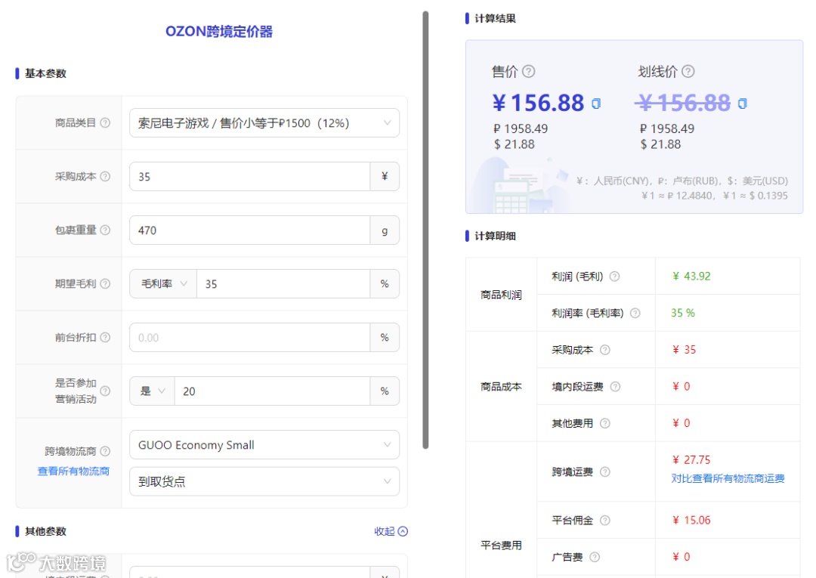This screenshot has width=816, height=578.
Task: Click the ¥ 15.06 platform commission value
Action: (x=691, y=521)
